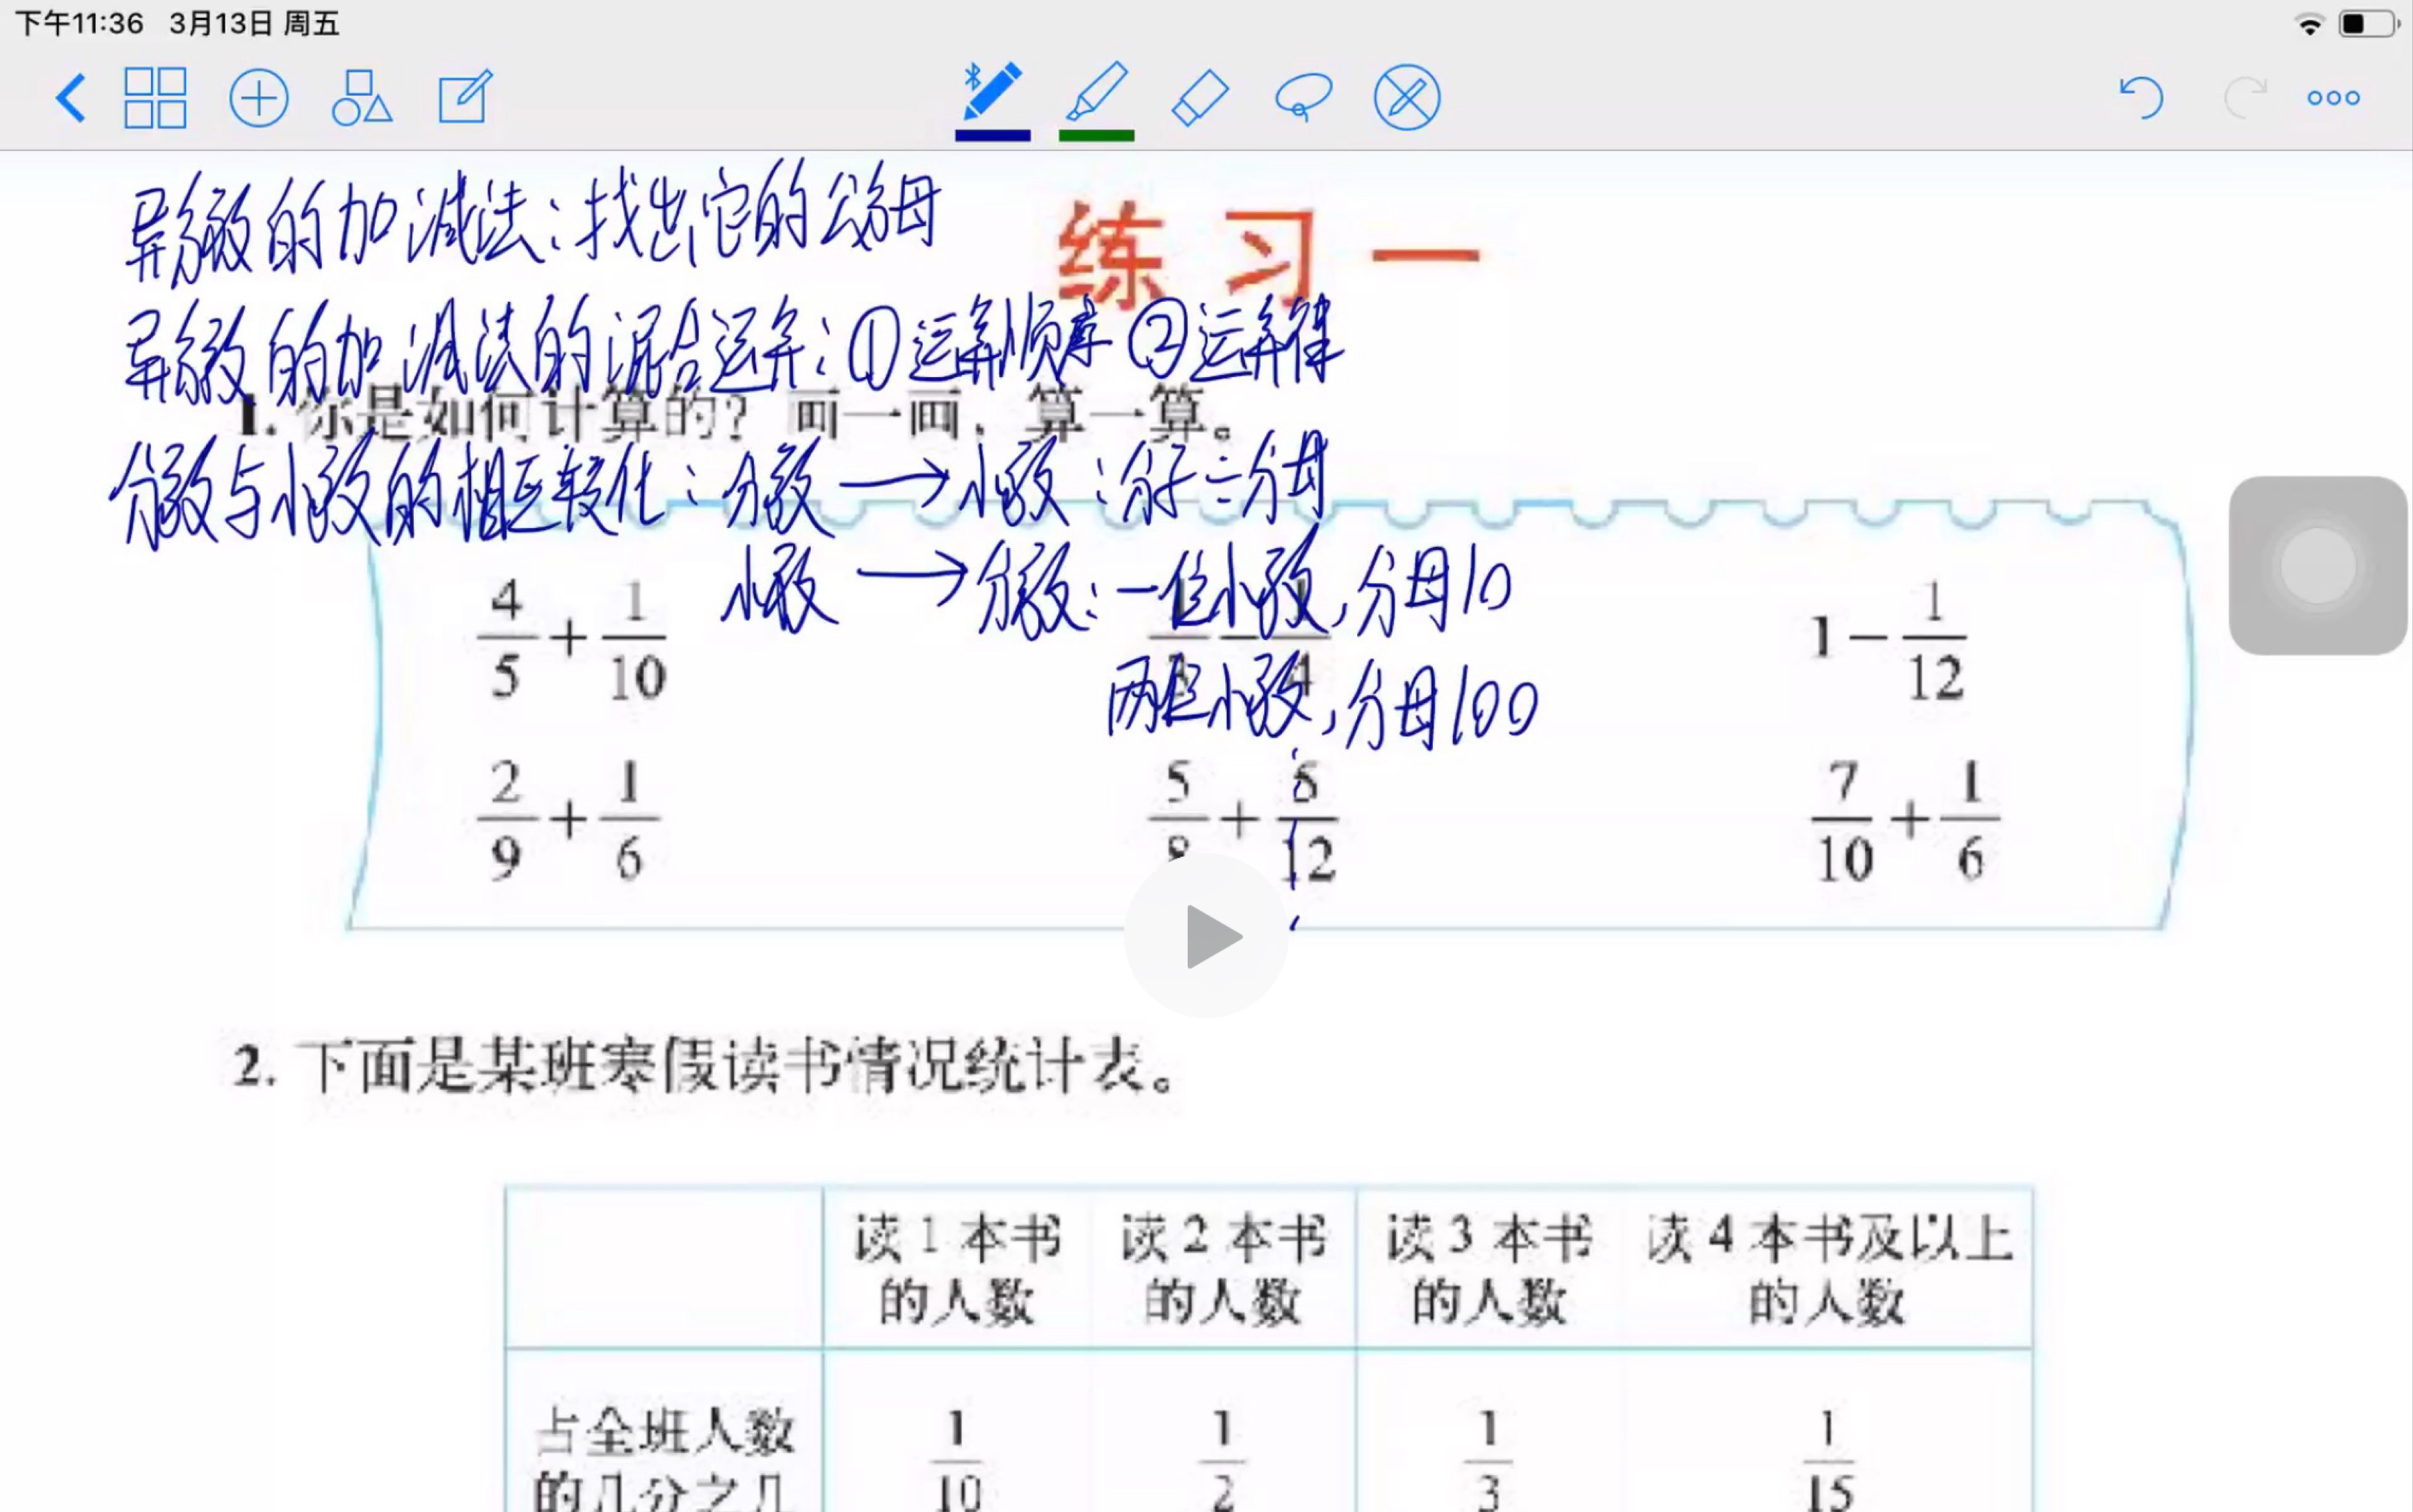The image size is (2413, 1512).
Task: Choose the eraser tool
Action: (1200, 98)
